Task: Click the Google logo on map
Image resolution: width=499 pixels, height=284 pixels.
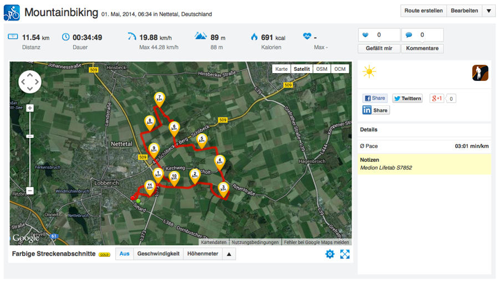Action: pyautogui.click(x=26, y=237)
